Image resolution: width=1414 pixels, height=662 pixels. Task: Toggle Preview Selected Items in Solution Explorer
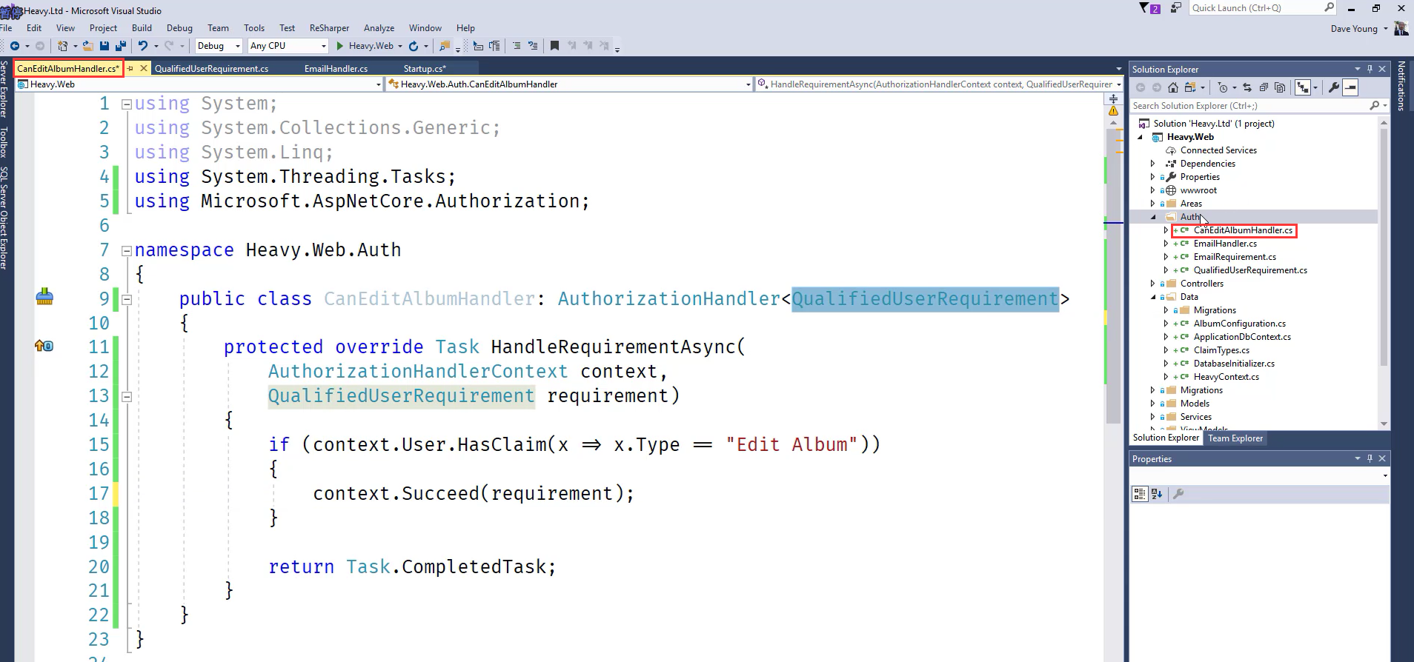[1351, 87]
